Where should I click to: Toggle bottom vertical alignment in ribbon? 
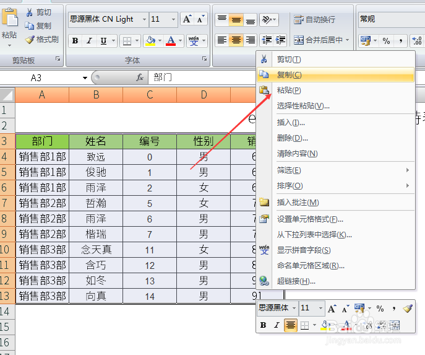(x=250, y=20)
